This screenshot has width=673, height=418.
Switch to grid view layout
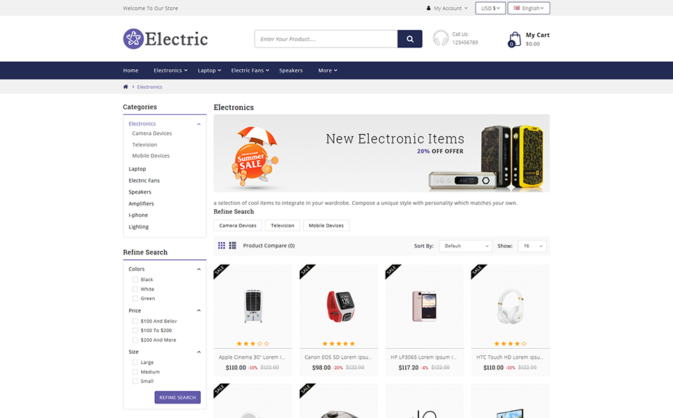[x=222, y=246]
